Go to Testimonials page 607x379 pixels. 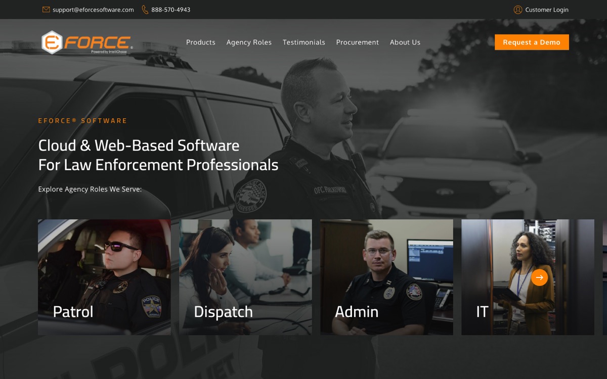[304, 42]
